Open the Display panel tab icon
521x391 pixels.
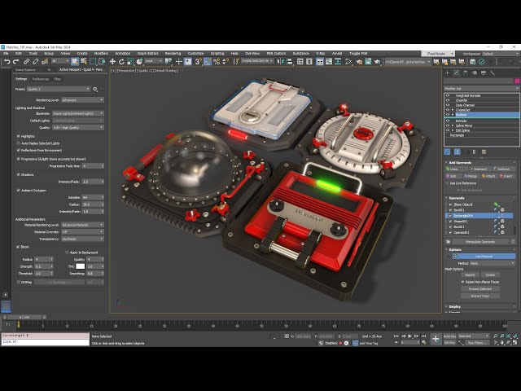pyautogui.click(x=484, y=72)
